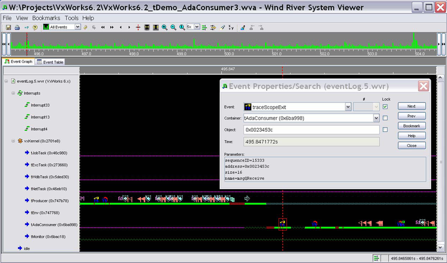Image resolution: width=447 pixels, height=263 pixels.
Task: Click the Object input field
Action: point(311,130)
